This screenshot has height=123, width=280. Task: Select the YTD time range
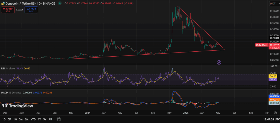(33, 119)
